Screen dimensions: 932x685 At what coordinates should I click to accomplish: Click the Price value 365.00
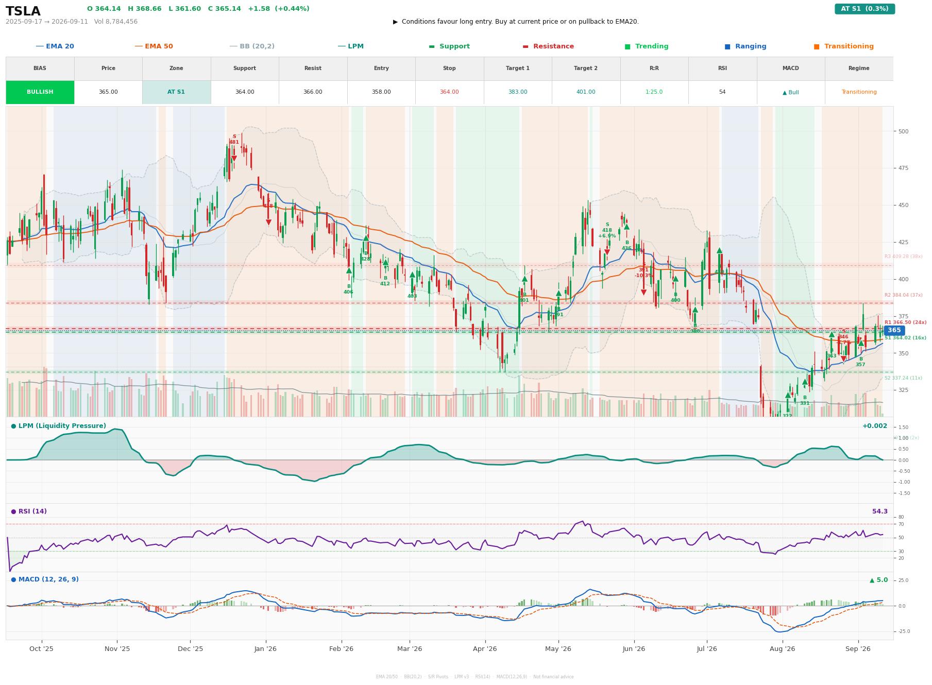108,92
